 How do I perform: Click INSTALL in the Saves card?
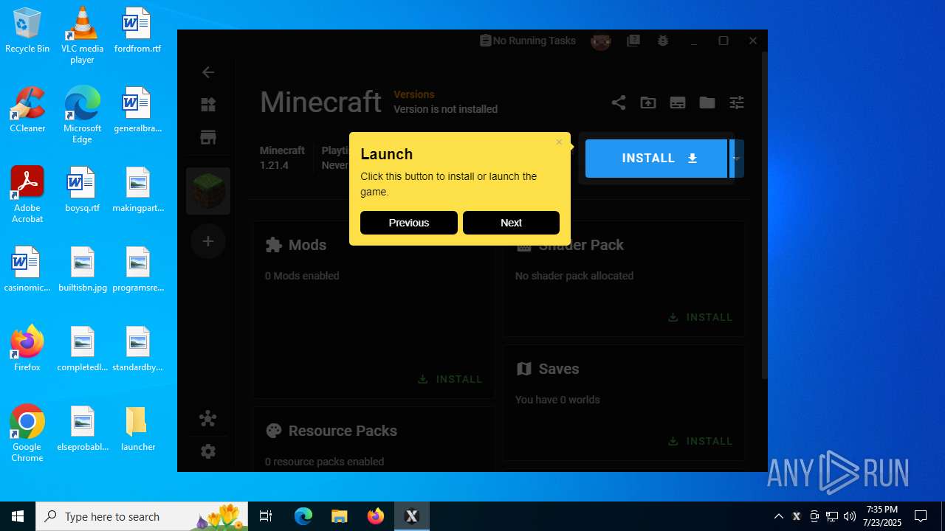tap(701, 441)
